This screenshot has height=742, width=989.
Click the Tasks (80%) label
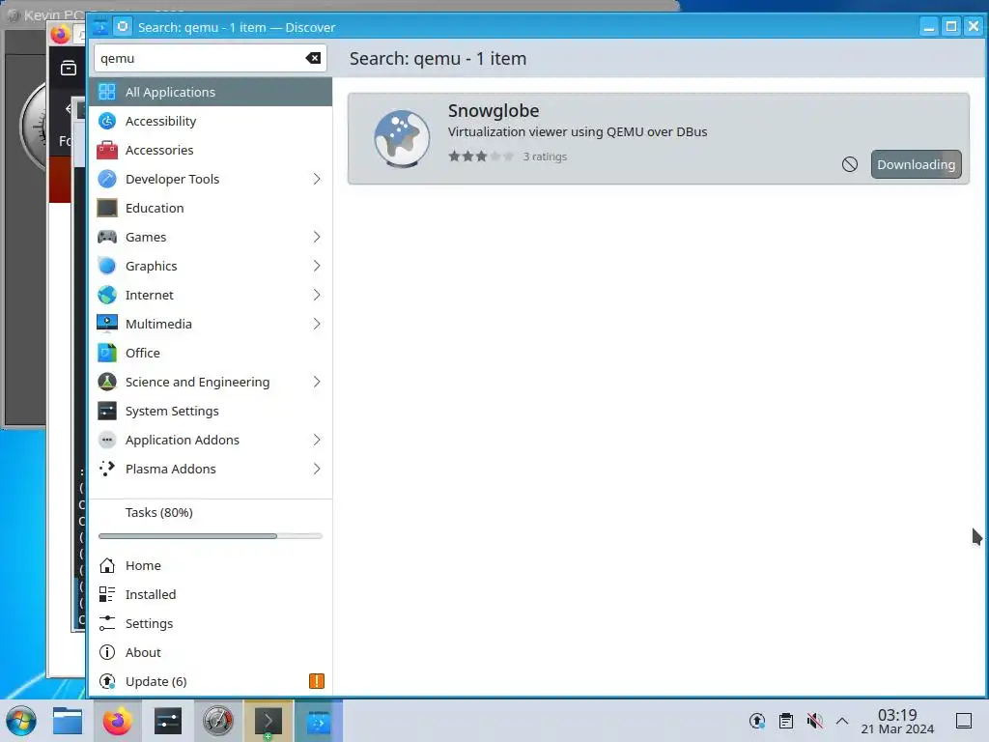tap(159, 512)
